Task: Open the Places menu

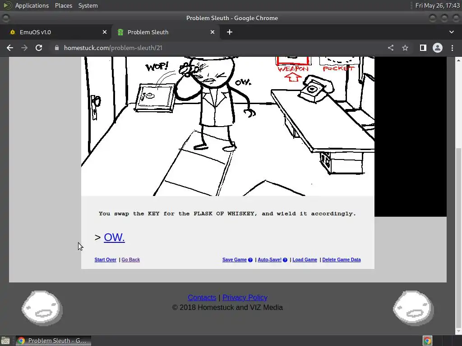Action: coord(63,5)
